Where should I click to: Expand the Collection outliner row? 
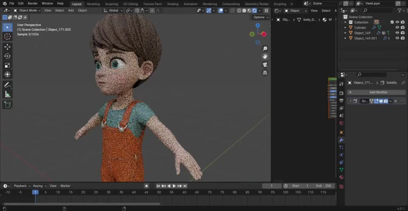pos(346,22)
